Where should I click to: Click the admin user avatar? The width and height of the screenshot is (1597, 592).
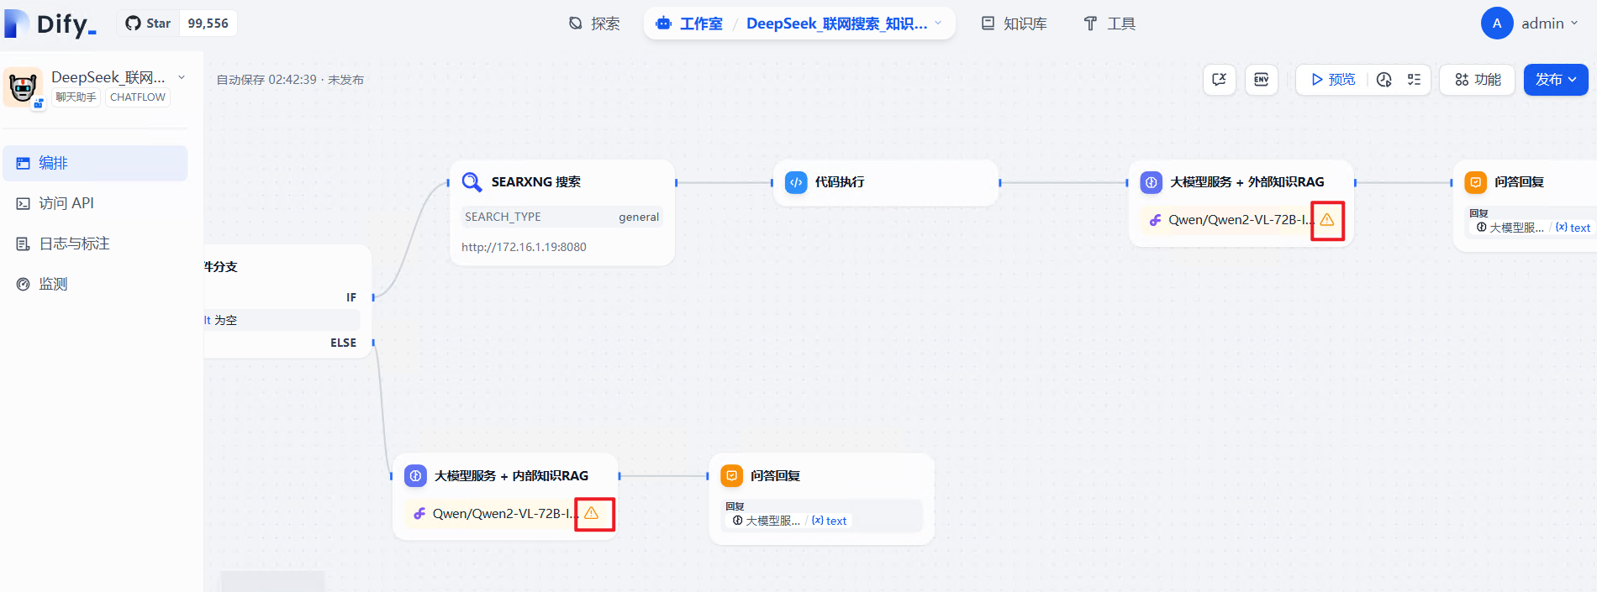1497,24
